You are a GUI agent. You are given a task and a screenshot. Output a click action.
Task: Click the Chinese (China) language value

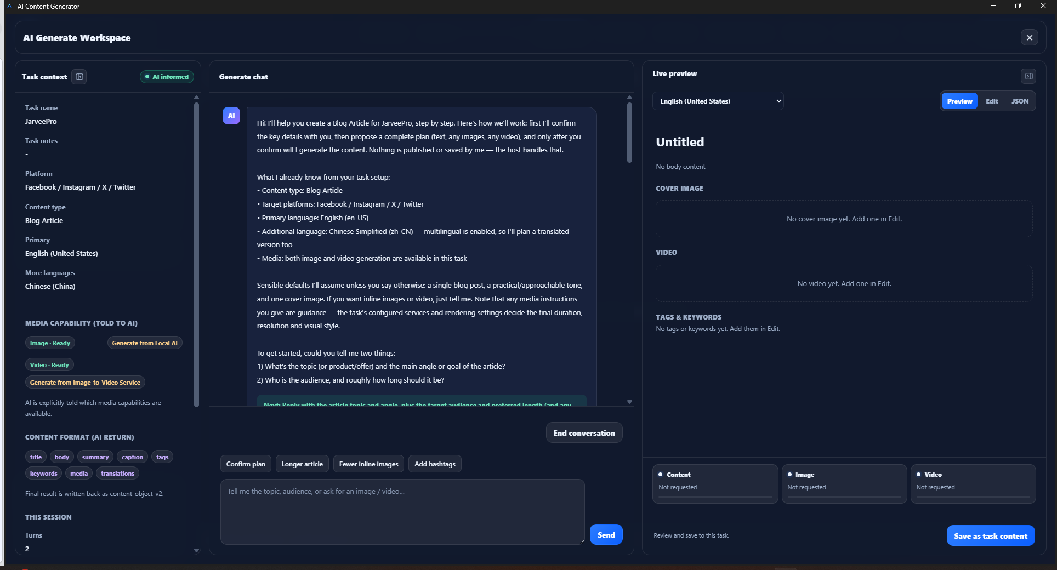coord(50,286)
